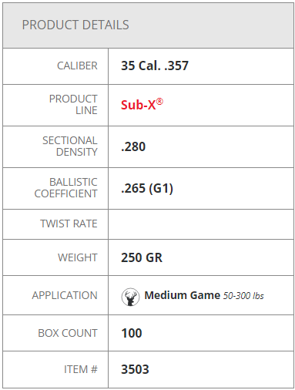
Task: Select the TWIST RATE label
Action: point(69,224)
